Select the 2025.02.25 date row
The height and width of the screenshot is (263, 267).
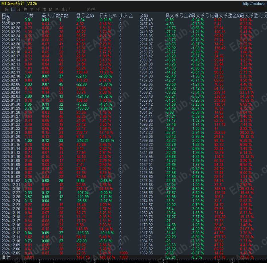[11, 32]
